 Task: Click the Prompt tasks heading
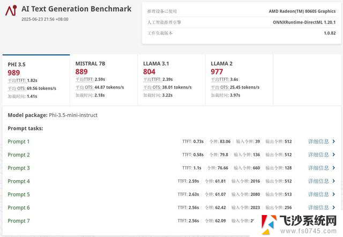(25, 129)
